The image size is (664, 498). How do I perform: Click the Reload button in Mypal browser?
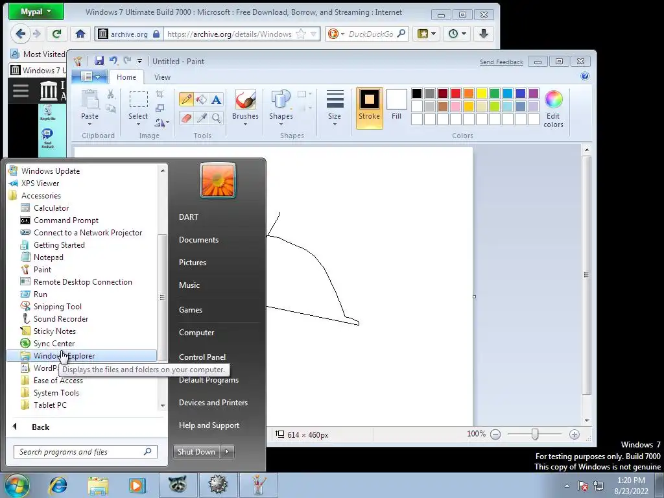click(56, 34)
